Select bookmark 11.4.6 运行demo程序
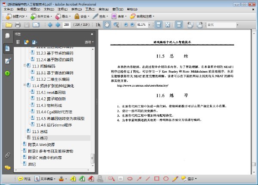This screenshot has width=258, height=185. [54, 125]
